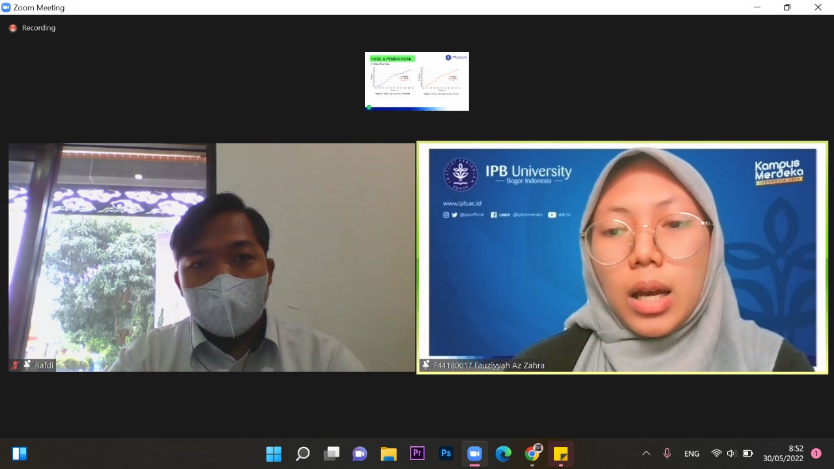Open the Windows Start menu
This screenshot has height=469, width=834.
[x=274, y=453]
